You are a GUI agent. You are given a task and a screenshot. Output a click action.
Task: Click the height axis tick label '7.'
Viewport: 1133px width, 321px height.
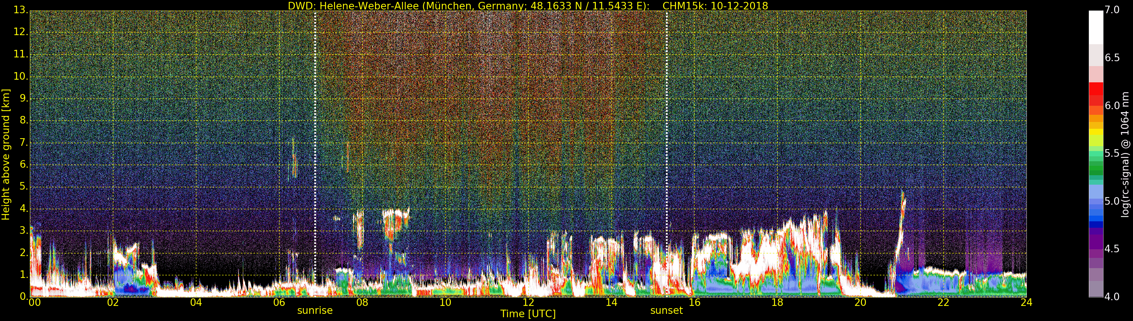(24, 142)
